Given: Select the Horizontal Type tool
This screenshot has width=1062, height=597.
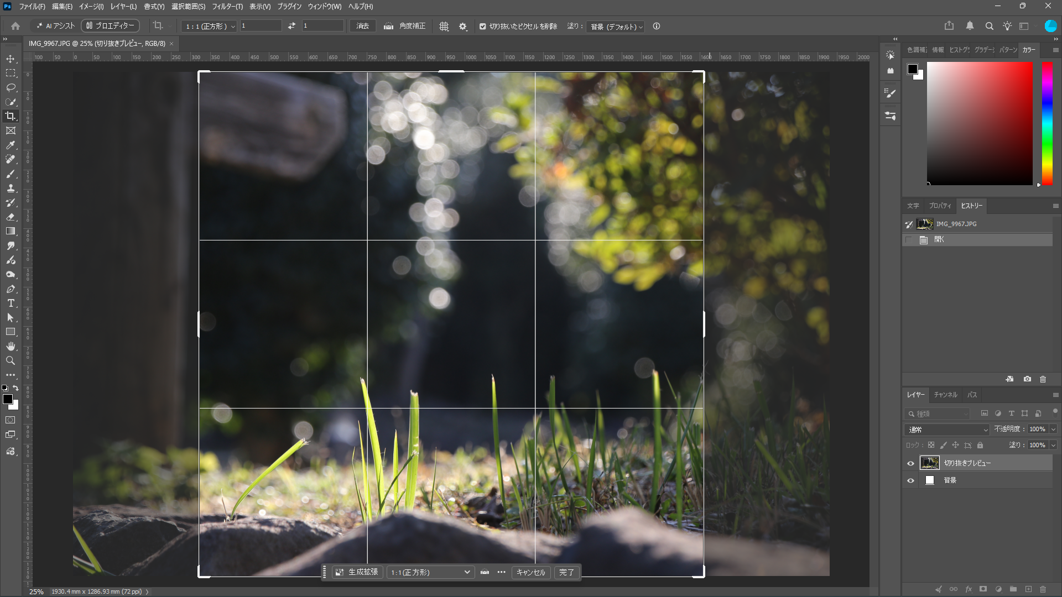Looking at the screenshot, I should click(11, 303).
